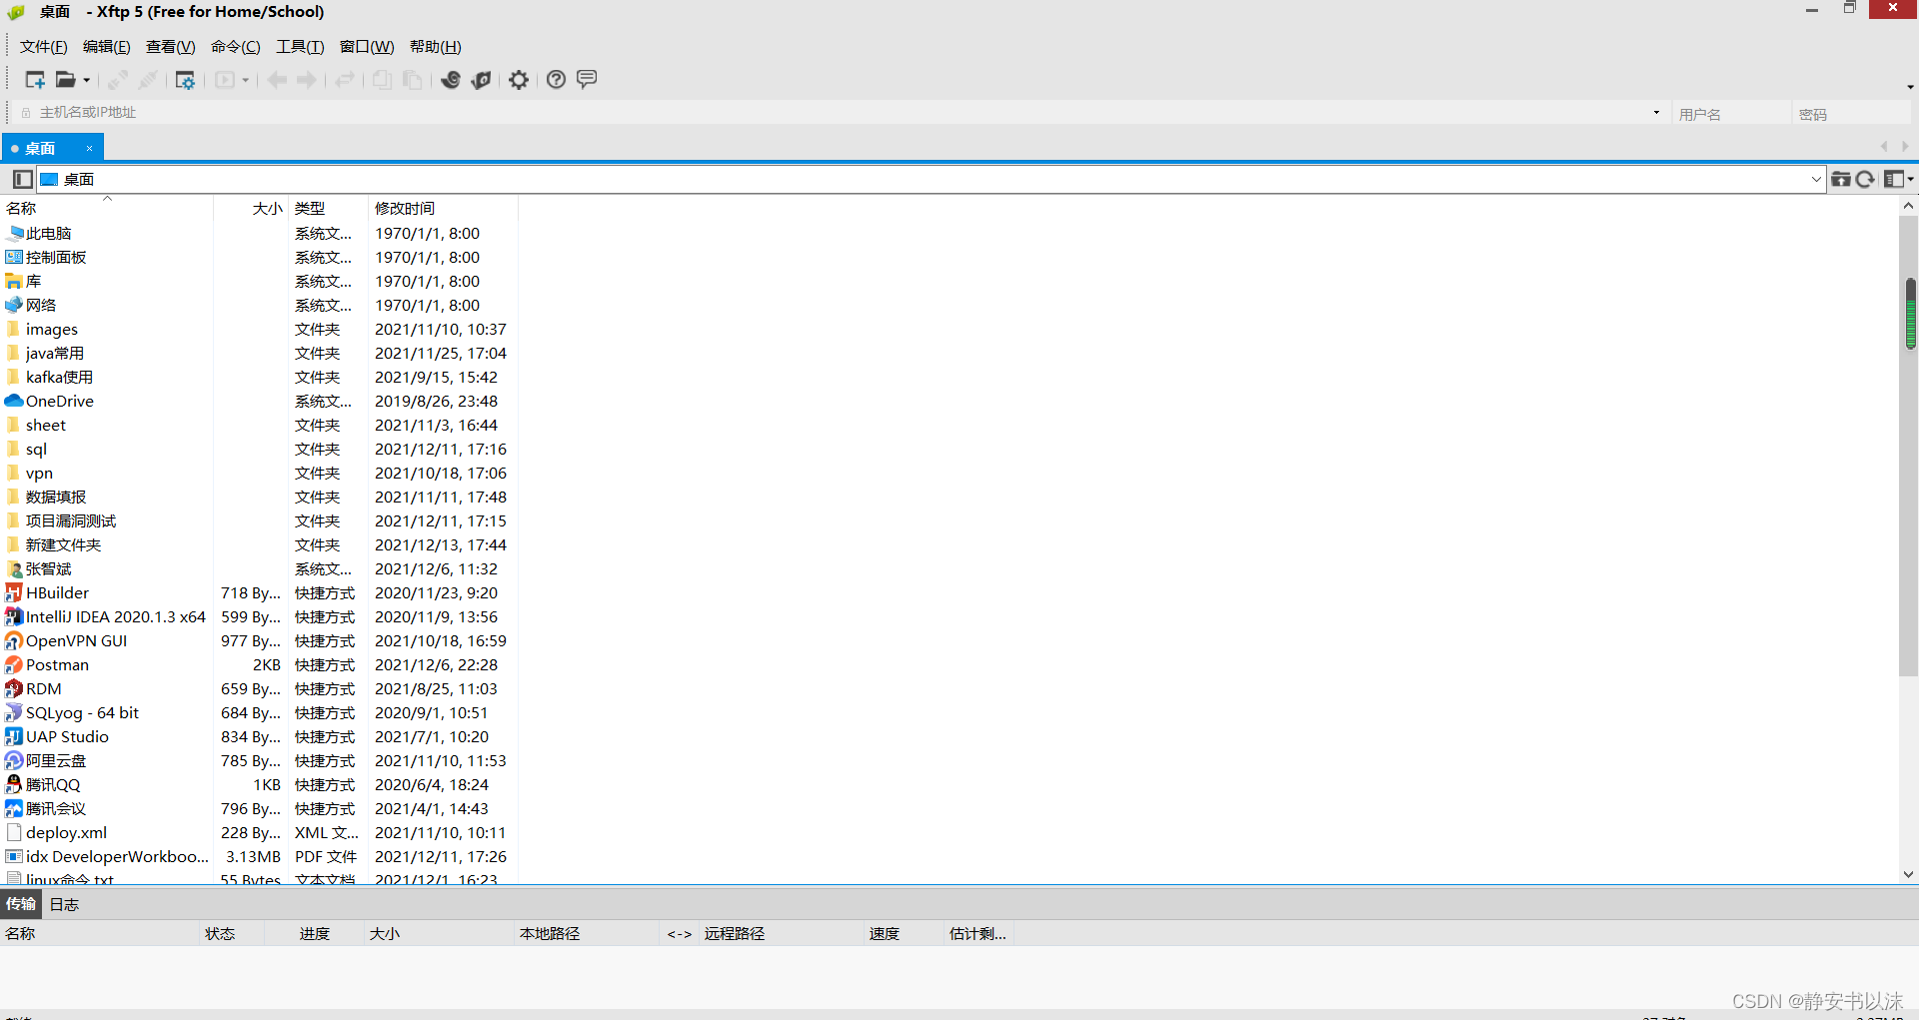The height and width of the screenshot is (1020, 1919).
Task: Click the 用户名 input field
Action: (1731, 114)
